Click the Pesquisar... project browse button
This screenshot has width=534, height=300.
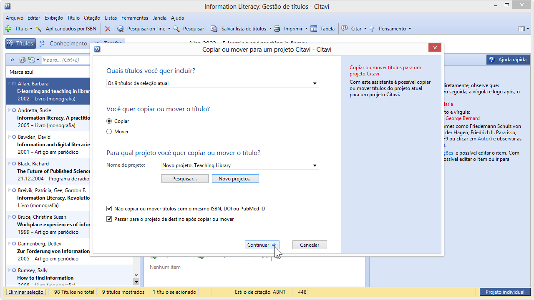coord(185,178)
